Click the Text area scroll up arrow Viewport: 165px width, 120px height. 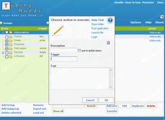pos(111,70)
